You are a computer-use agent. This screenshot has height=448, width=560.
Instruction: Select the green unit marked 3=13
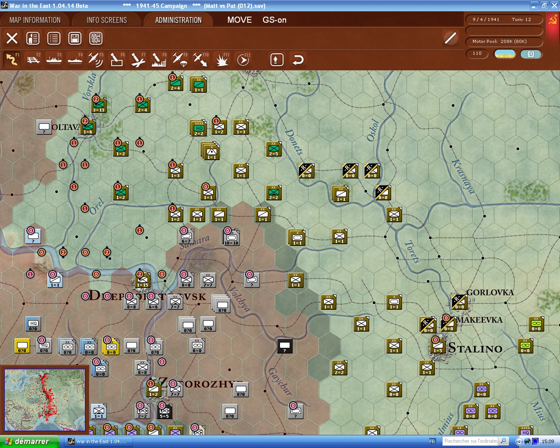click(99, 105)
